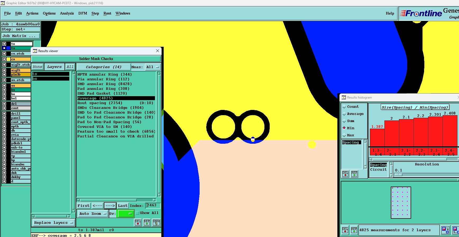Toggle display box of layer ts
459x237 pixels.
pyautogui.click(x=4, y=48)
